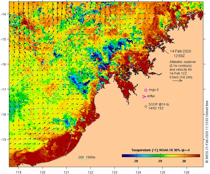Click the '200 1000m' depth contour label
Image resolution: width=210 pixels, height=174 pixels.
pos(87,157)
